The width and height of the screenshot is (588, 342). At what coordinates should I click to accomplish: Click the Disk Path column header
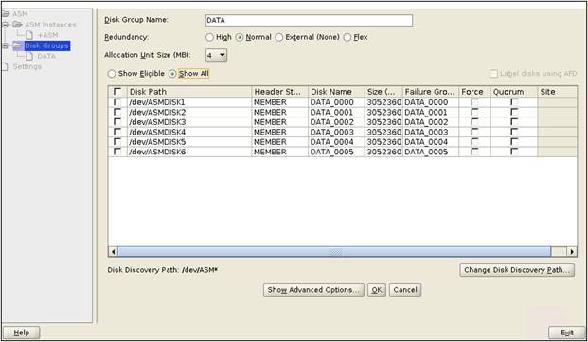pyautogui.click(x=189, y=92)
